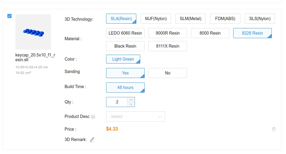Choose MJF(Nylon) technology
The image size is (286, 154).
(156, 19)
